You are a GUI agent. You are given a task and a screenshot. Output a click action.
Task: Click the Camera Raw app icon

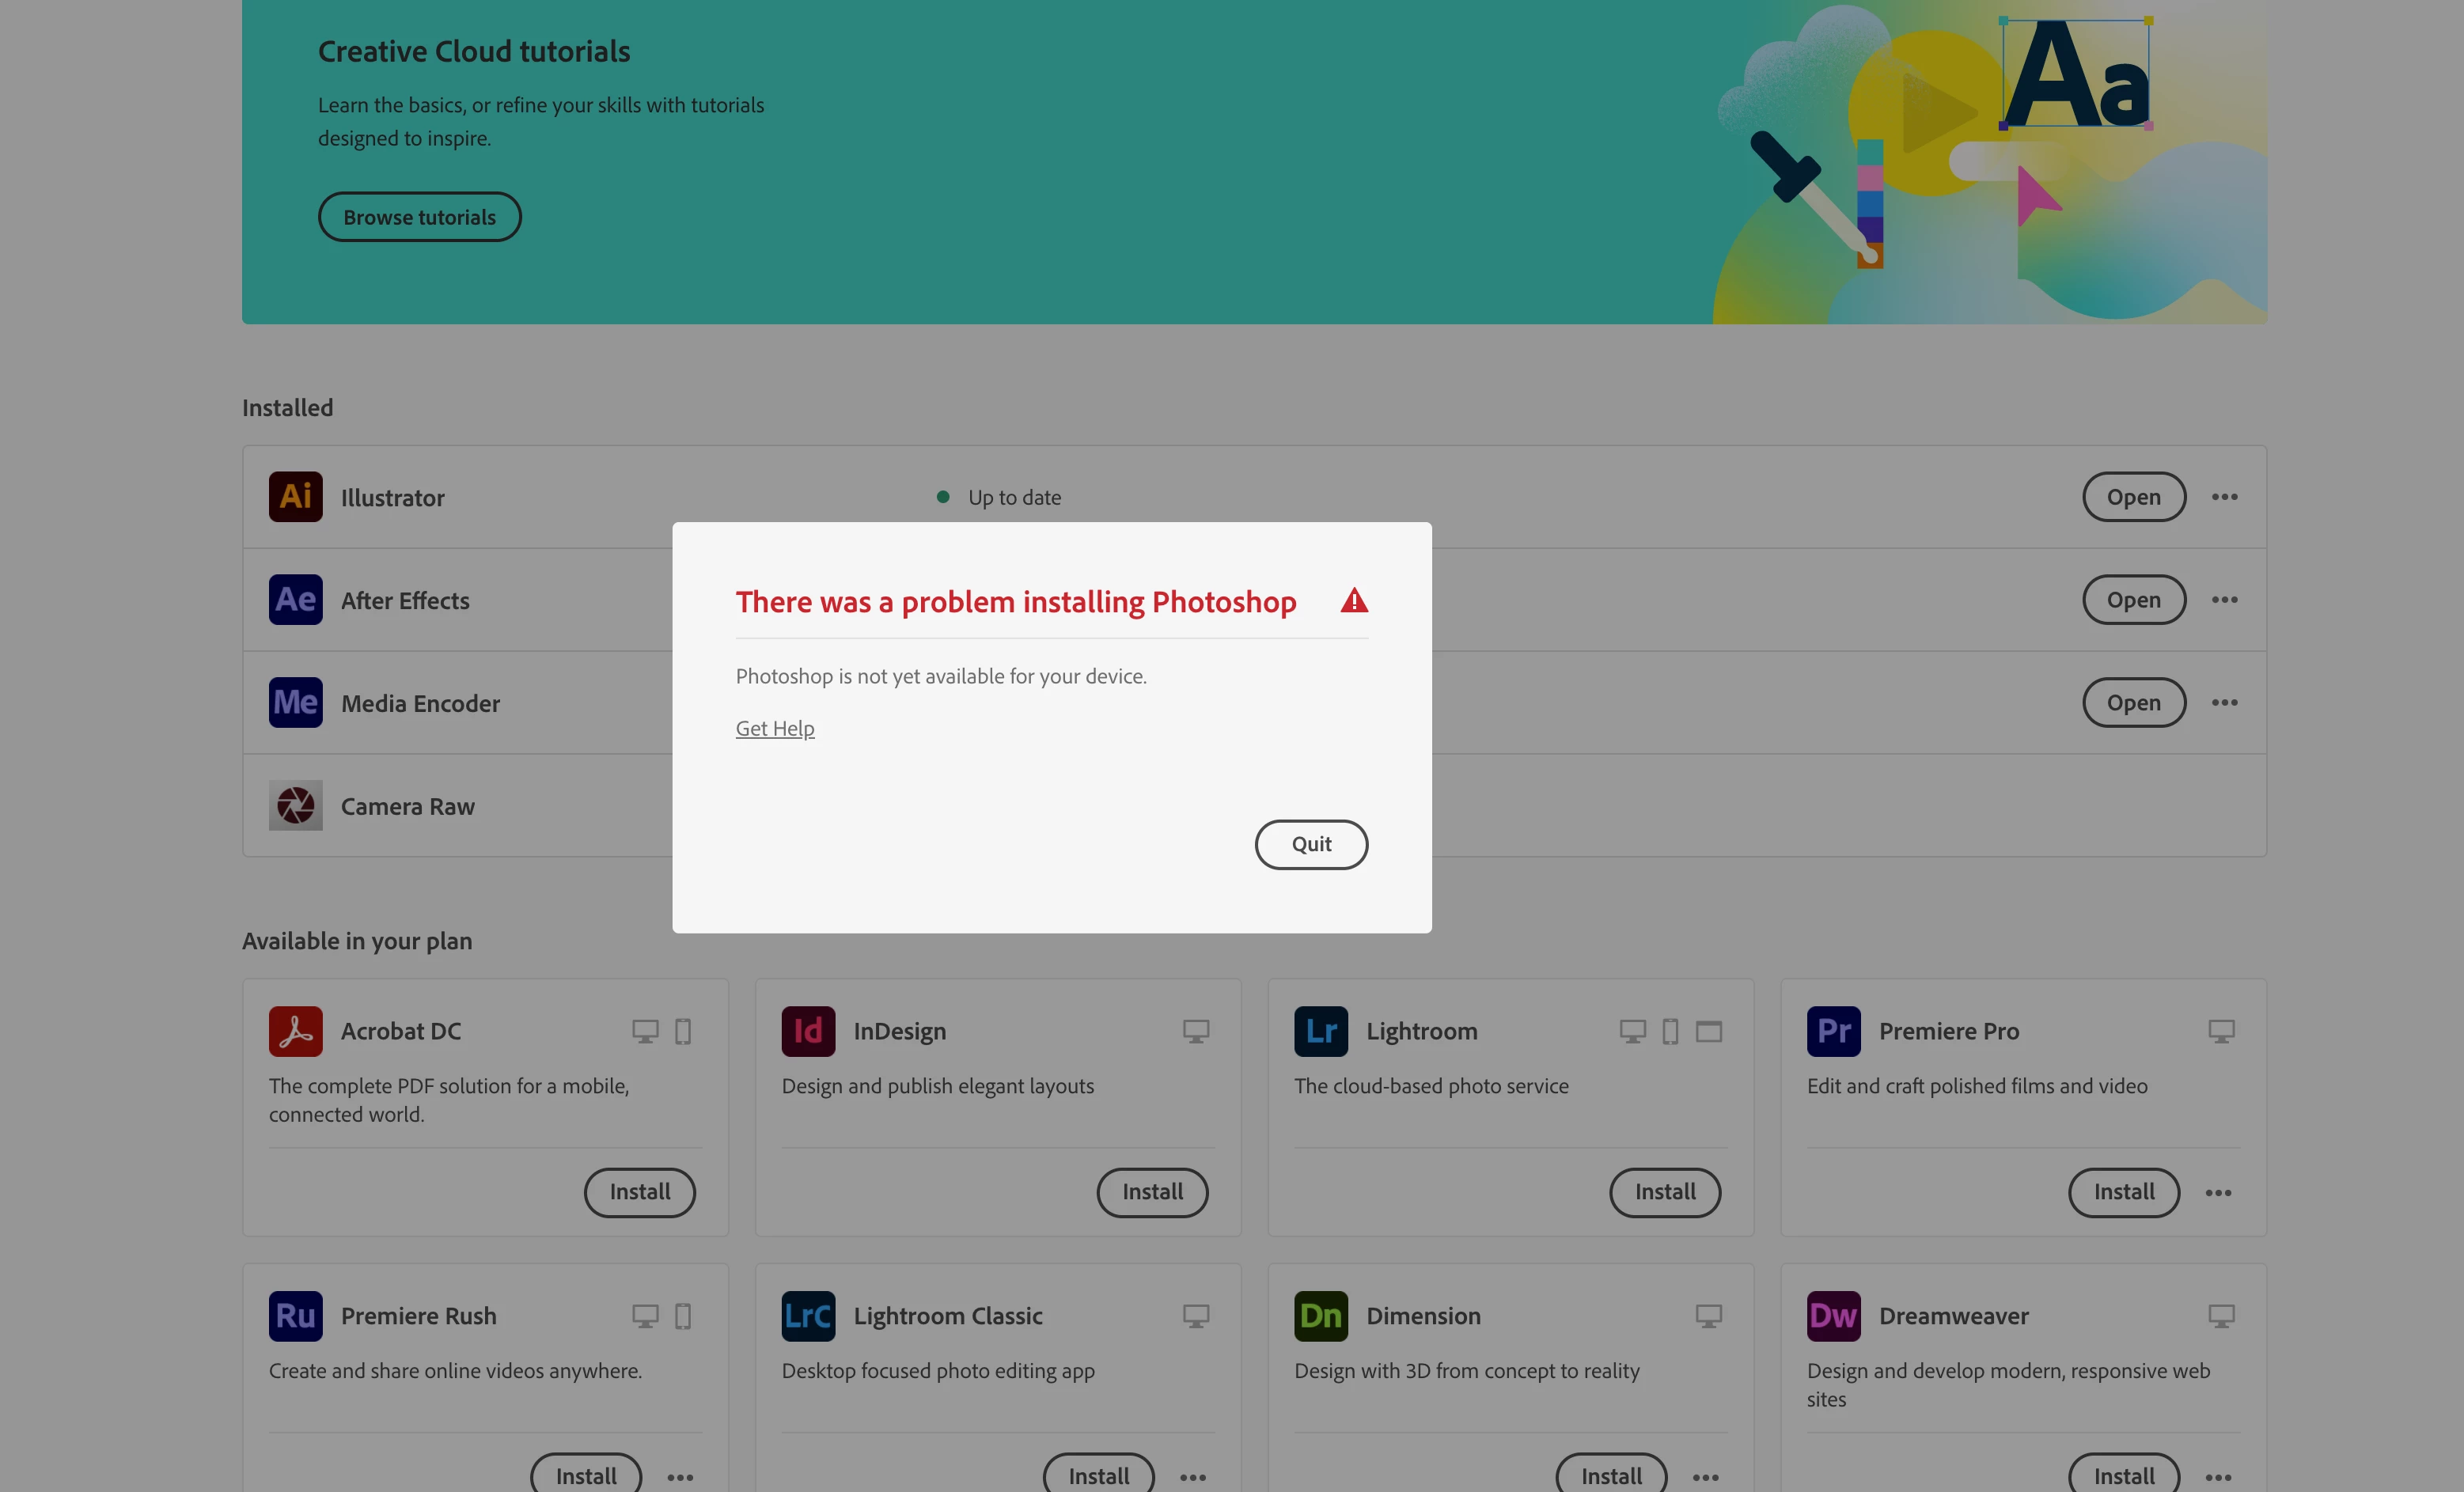(295, 806)
